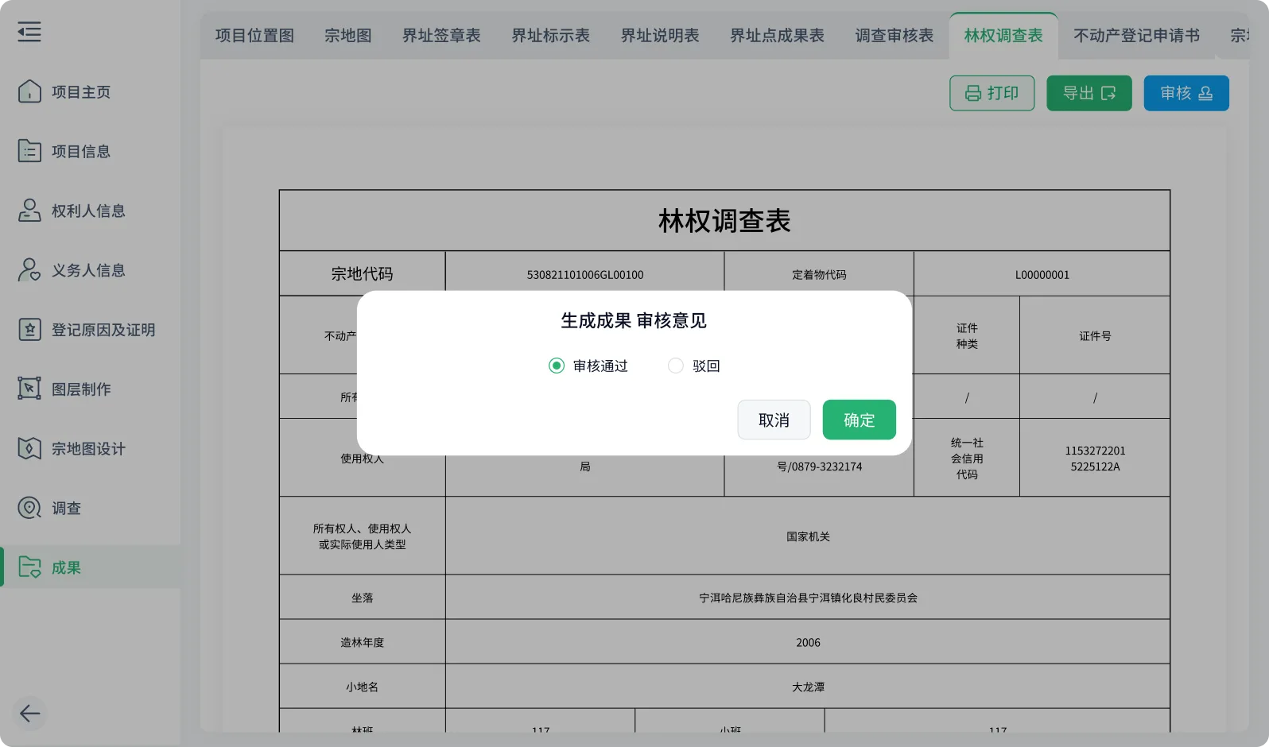The height and width of the screenshot is (747, 1269).
Task: Open 项目主页 home icon
Action: [x=29, y=91]
